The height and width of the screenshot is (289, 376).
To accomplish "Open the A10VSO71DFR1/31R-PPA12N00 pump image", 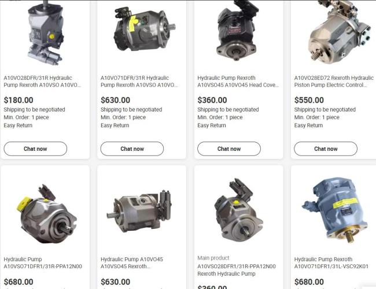I will (47, 214).
